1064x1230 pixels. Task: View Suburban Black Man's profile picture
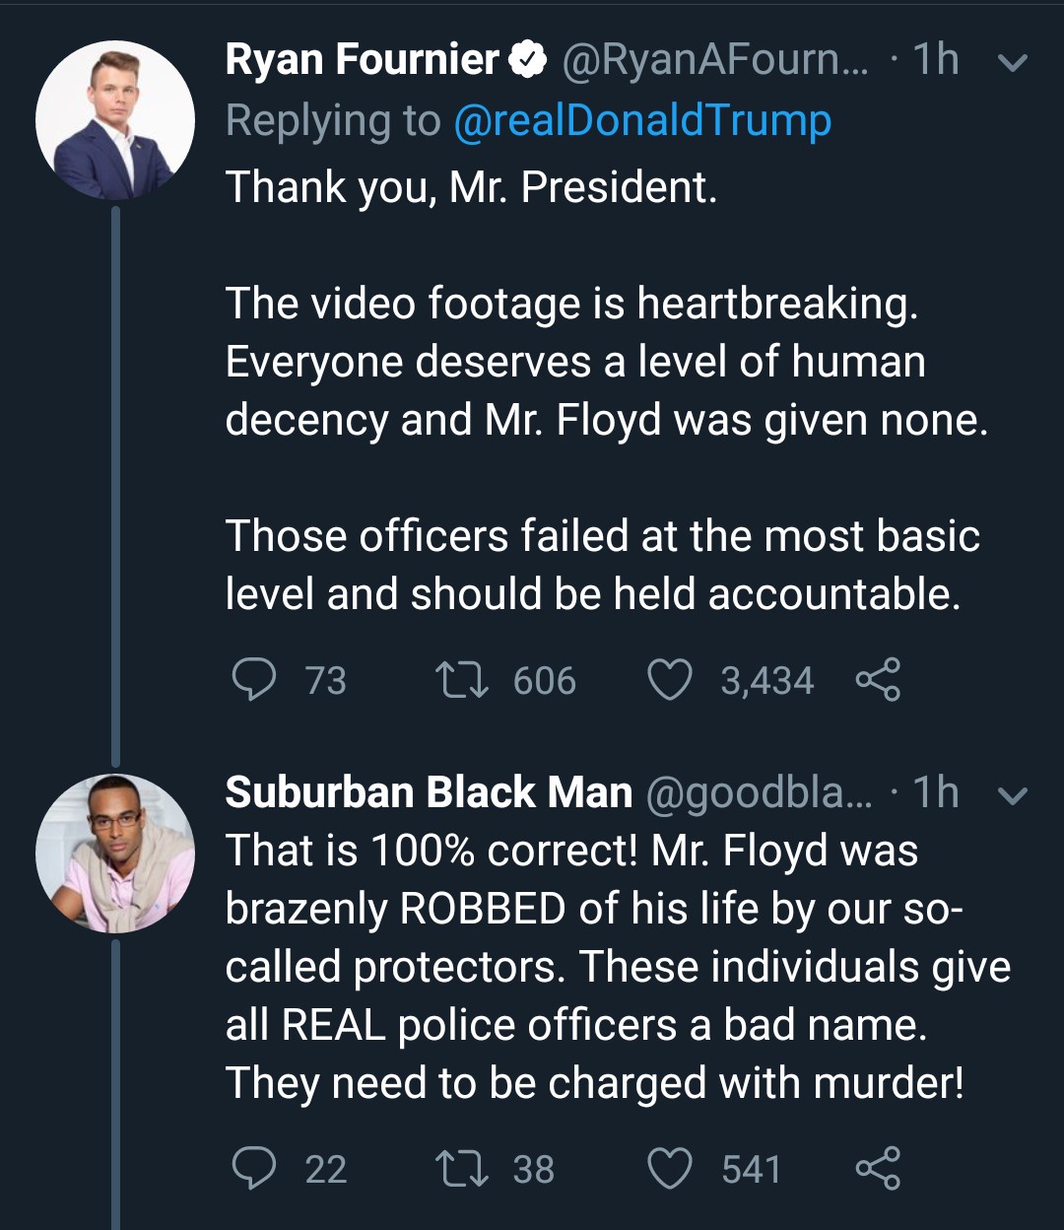(115, 854)
